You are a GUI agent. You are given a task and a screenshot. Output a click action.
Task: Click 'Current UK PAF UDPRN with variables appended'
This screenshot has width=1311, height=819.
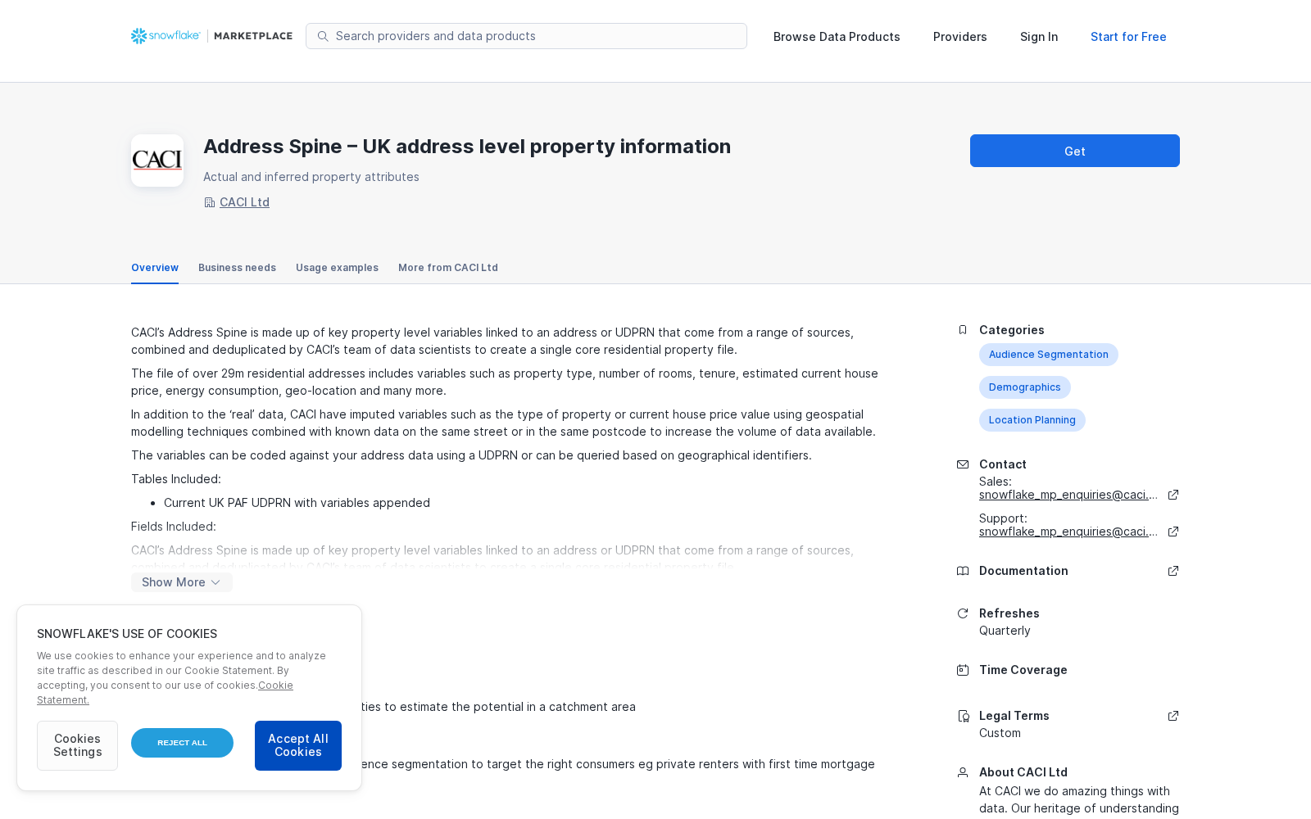(x=297, y=503)
